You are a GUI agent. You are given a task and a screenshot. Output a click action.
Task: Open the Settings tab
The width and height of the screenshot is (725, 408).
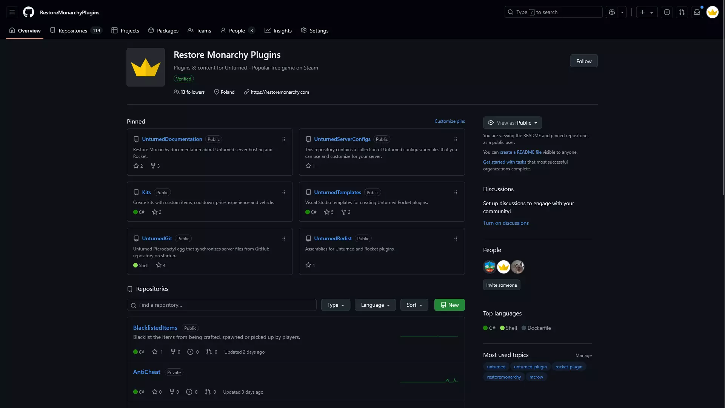(315, 31)
